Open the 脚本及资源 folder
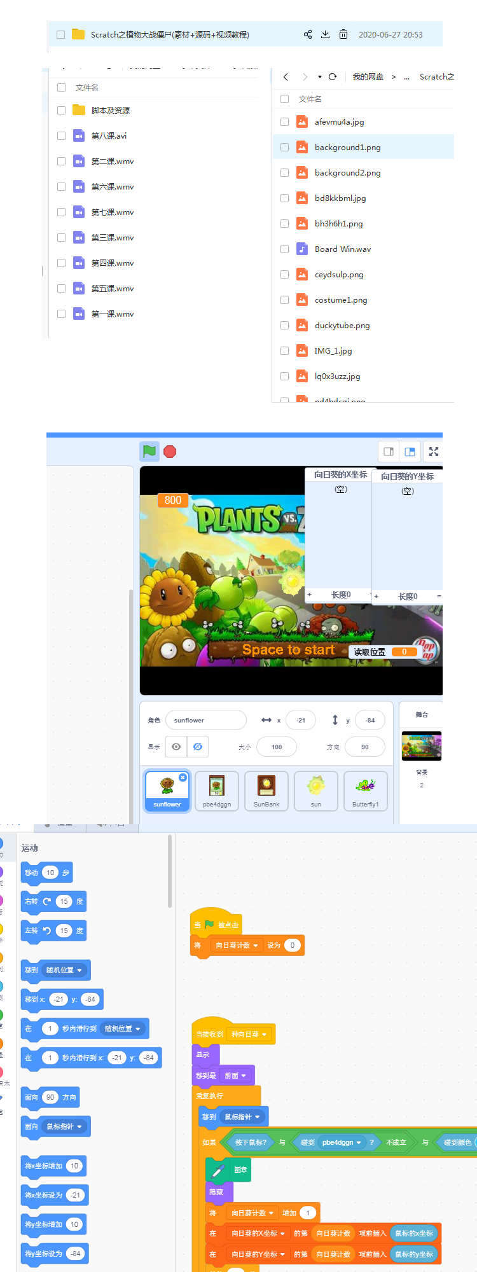Viewport: 477px width, 1272px height. (x=111, y=110)
